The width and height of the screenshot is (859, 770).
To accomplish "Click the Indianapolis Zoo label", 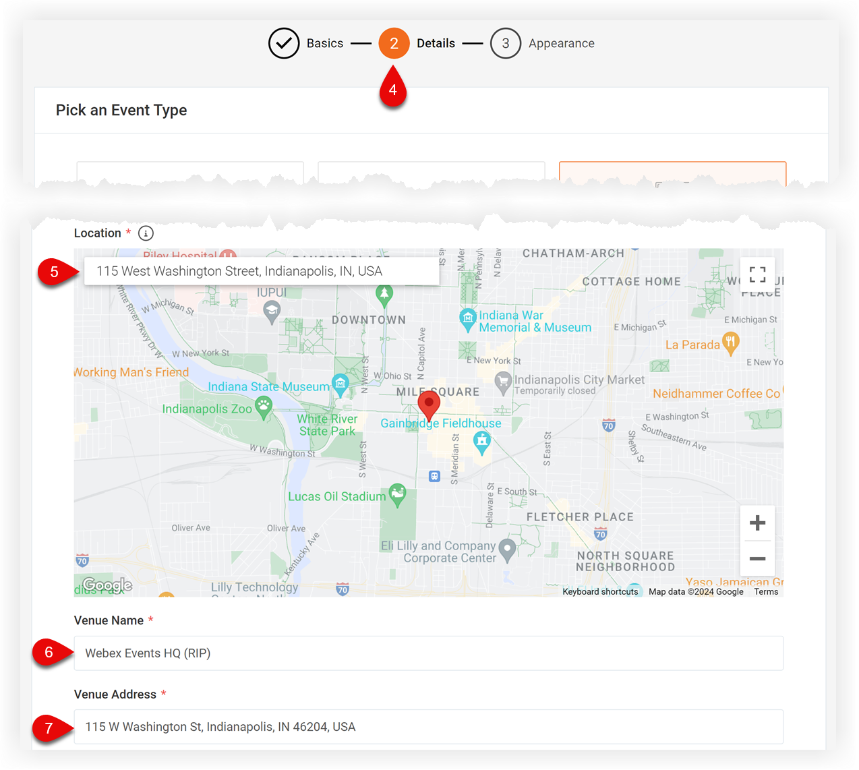I will tap(207, 409).
